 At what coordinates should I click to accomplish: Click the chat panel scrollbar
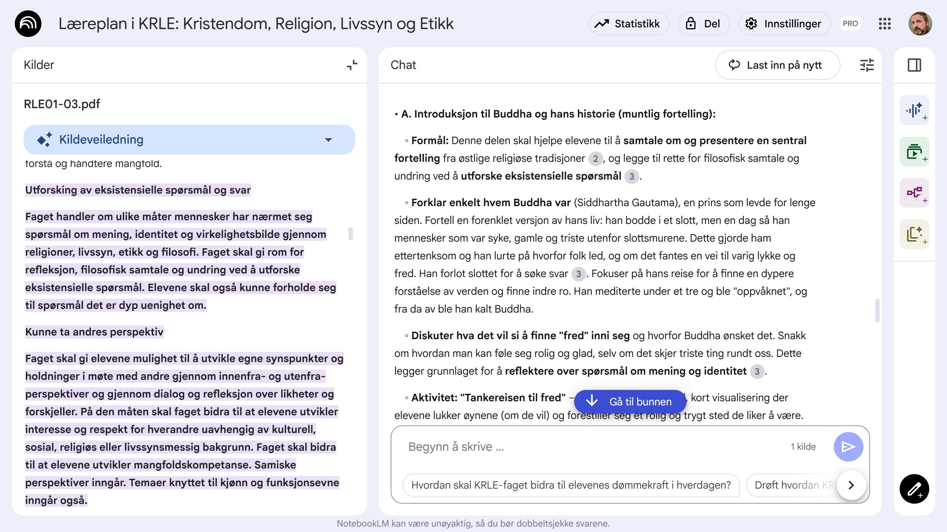point(877,310)
